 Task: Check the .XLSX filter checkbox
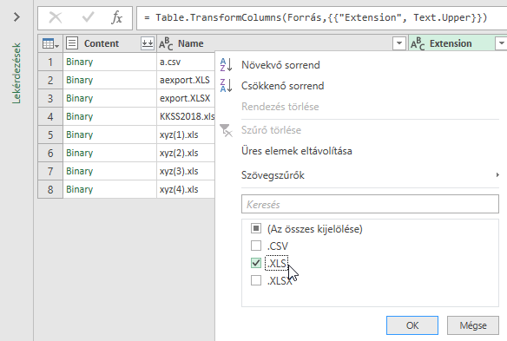(256, 280)
